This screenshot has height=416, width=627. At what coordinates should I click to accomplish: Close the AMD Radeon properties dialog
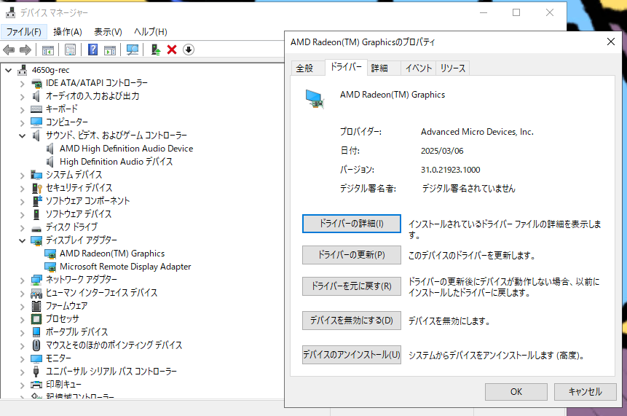(610, 42)
